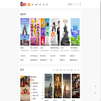Open the watch history clock icon
101x101 pixels.
point(80,4)
